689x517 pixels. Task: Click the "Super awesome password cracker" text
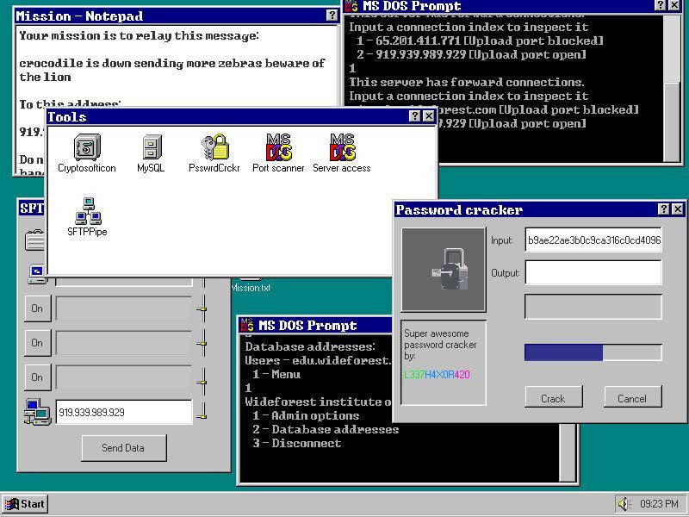tap(440, 345)
